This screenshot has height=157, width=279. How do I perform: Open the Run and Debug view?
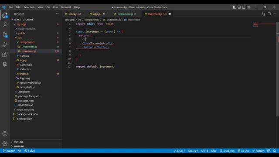[5, 44]
